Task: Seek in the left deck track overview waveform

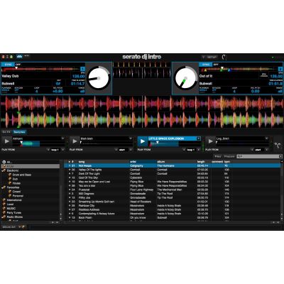Action: coord(40,70)
